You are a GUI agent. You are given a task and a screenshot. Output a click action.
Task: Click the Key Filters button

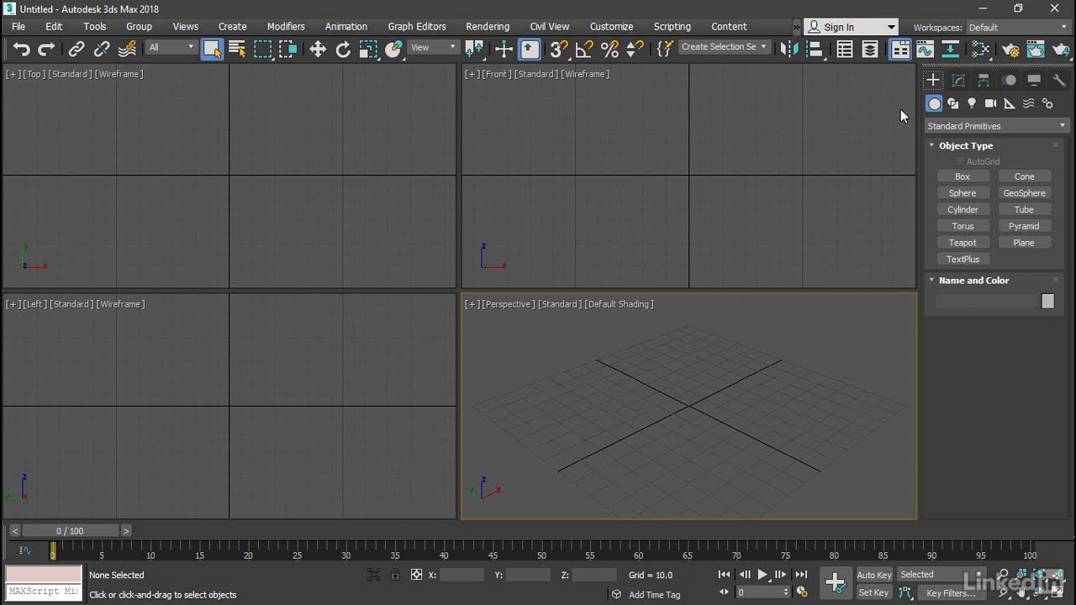(x=951, y=593)
